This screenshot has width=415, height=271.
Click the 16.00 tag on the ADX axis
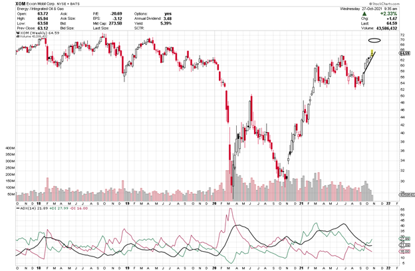tap(404, 252)
